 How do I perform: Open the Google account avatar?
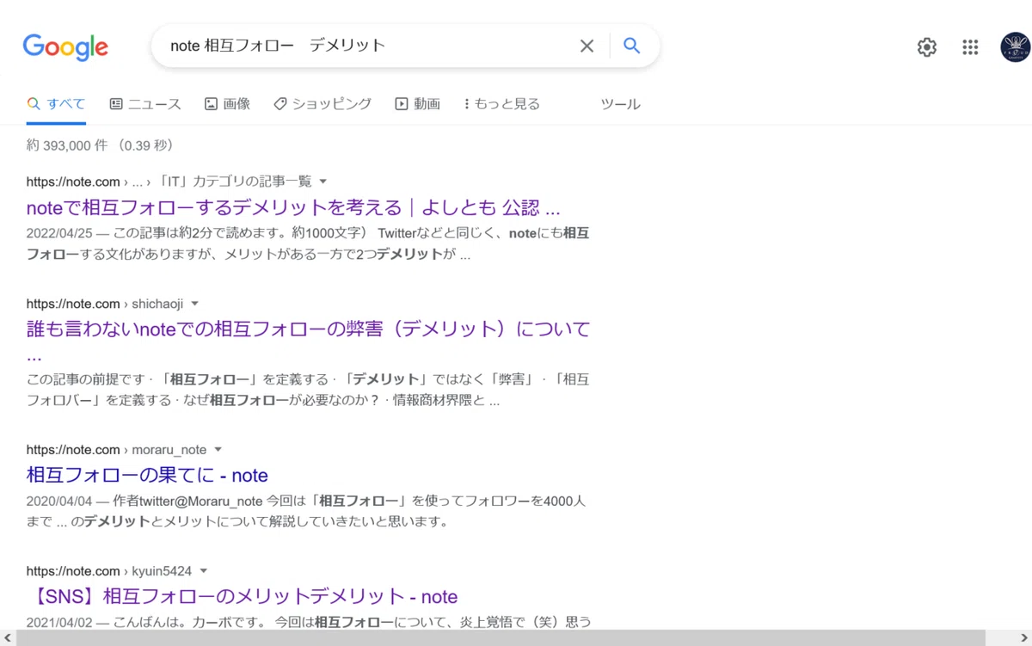tap(1015, 47)
